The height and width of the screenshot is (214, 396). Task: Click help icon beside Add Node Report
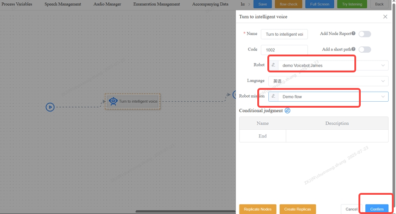(353, 33)
